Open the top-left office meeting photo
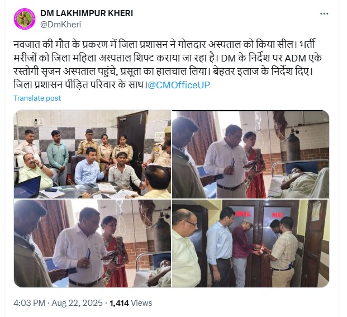The width and height of the screenshot is (347, 317). point(92,154)
